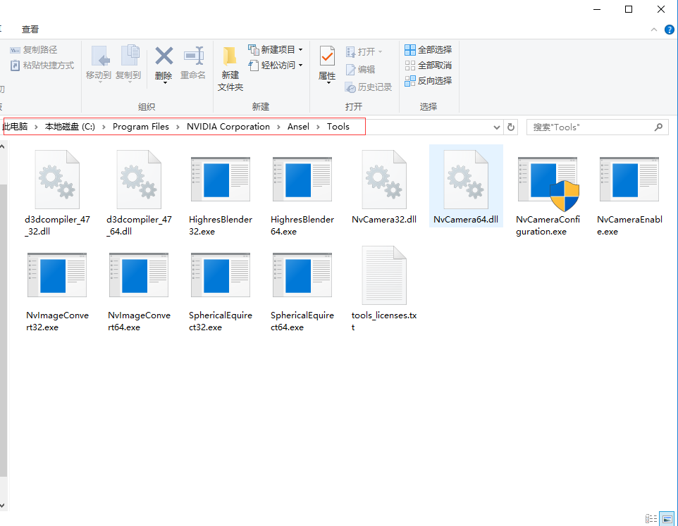Click the navigation pane scroll up arrow
This screenshot has height=526, width=678.
tap(3, 147)
